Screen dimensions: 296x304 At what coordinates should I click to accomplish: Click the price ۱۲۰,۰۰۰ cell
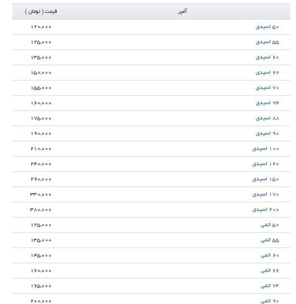point(41,27)
